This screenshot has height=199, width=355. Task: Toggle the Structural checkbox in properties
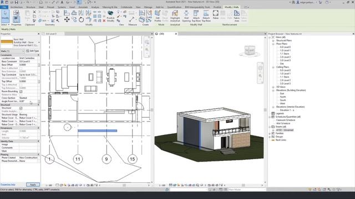tap(21, 108)
